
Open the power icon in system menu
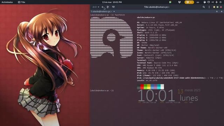click(x=220, y=2)
